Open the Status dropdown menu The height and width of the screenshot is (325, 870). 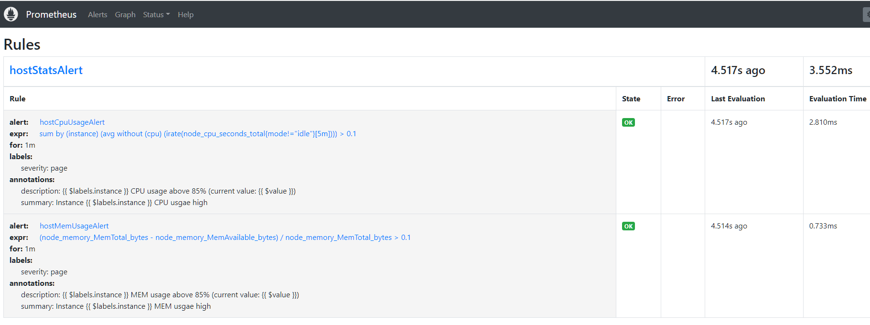click(156, 15)
